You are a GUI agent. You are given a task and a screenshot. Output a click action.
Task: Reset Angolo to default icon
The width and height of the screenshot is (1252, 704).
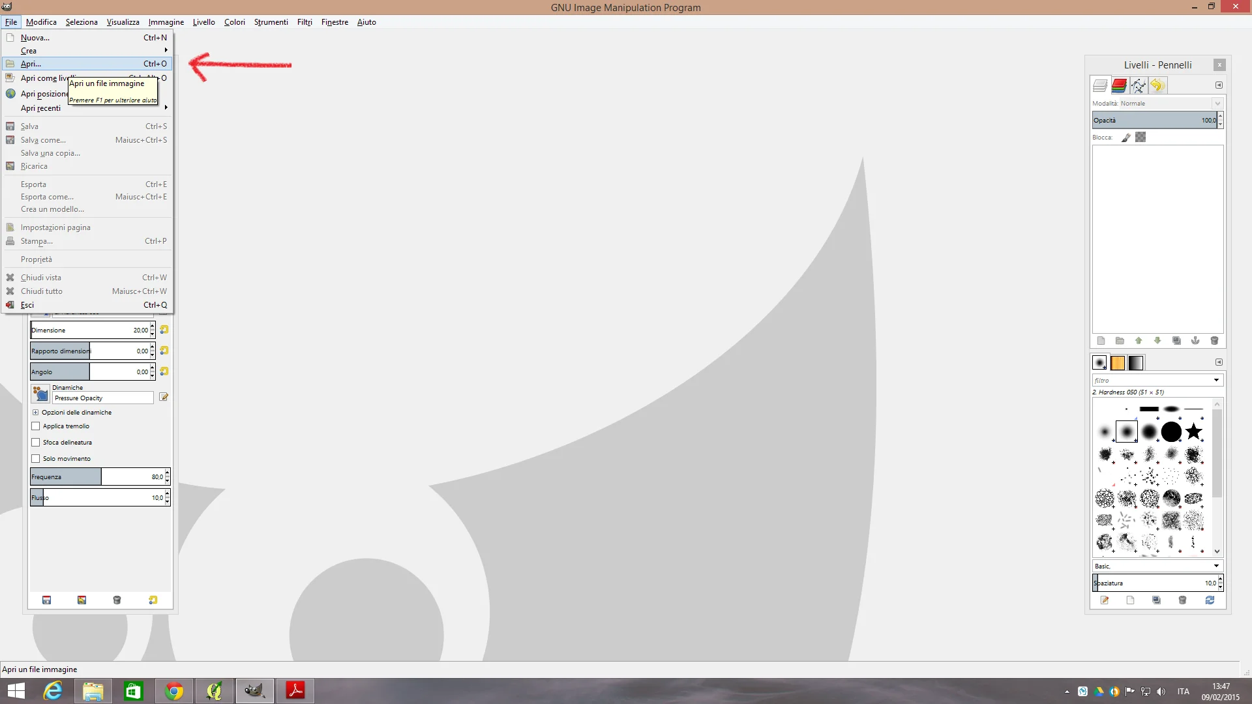coord(164,372)
